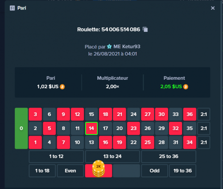
Task: Click the bitcoin icon next to 1,02 $US
Action: 62,87
